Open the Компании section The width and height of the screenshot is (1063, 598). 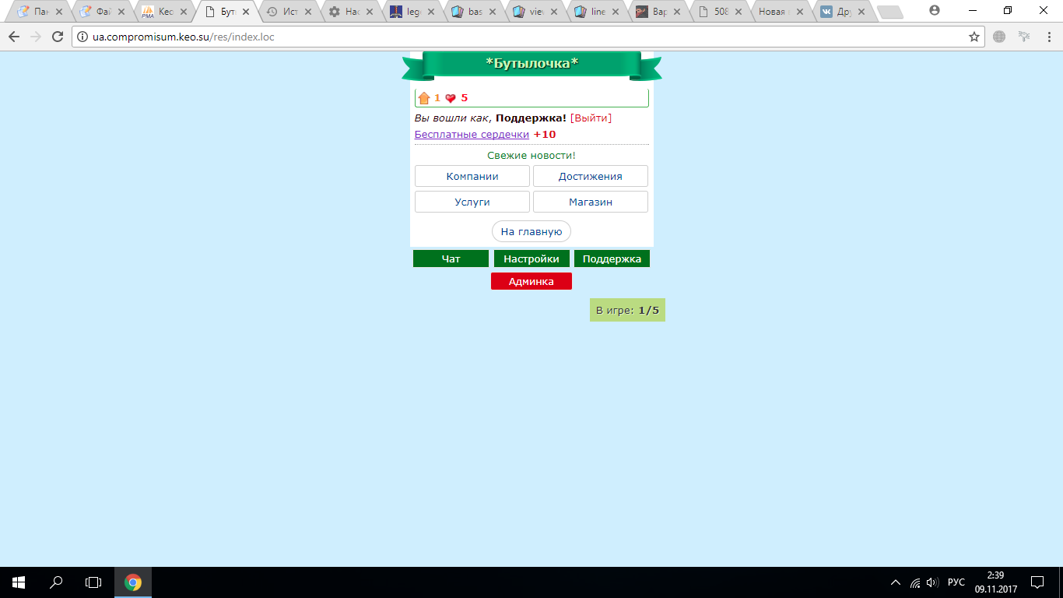click(x=472, y=176)
